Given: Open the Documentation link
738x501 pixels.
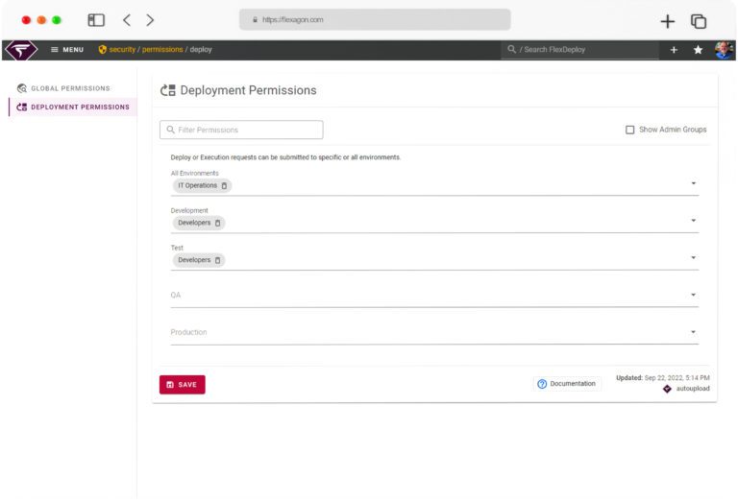Looking at the screenshot, I should (x=567, y=384).
